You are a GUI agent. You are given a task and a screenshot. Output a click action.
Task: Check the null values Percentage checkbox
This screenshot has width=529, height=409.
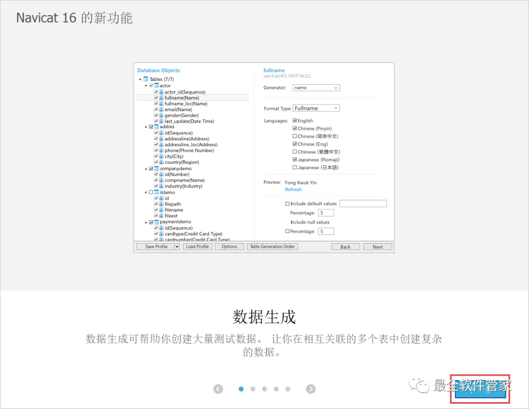[x=288, y=231]
